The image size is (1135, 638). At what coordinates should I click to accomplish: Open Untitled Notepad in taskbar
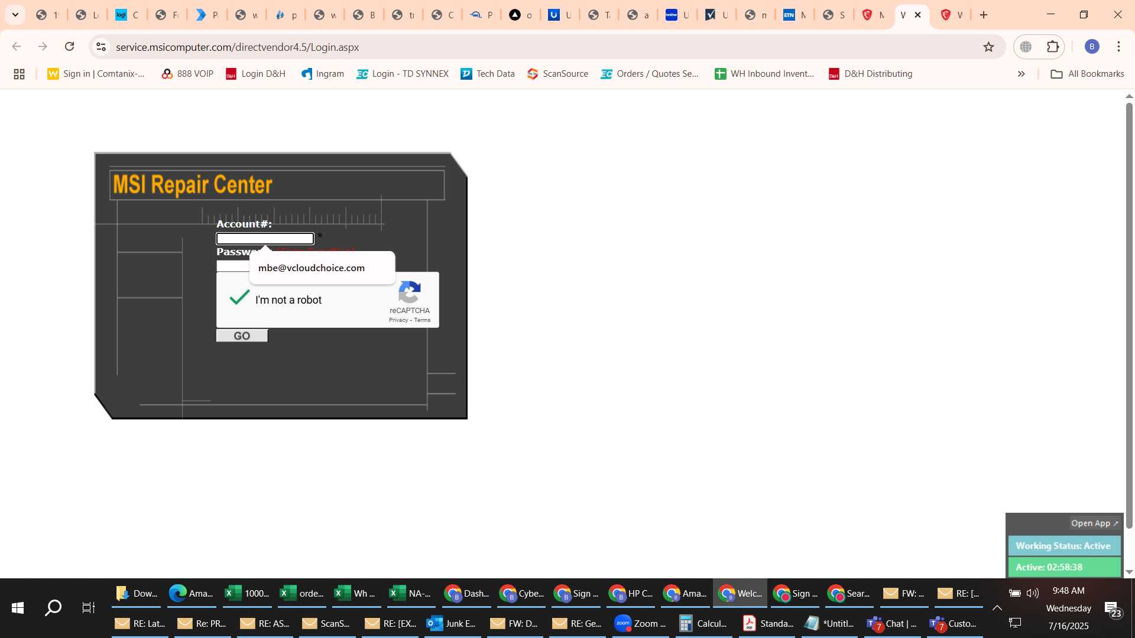830,623
